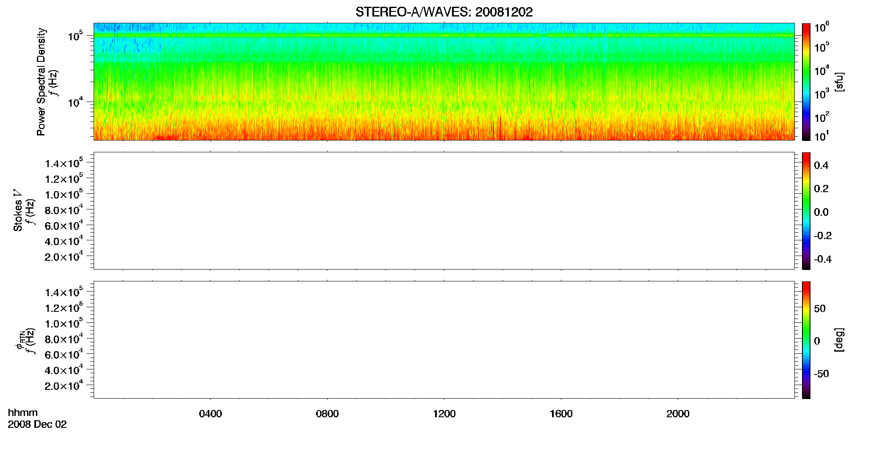Click the Stokes V color bar
The height and width of the screenshot is (457, 888).
[x=806, y=211]
